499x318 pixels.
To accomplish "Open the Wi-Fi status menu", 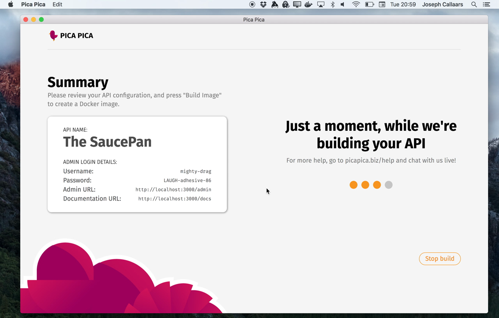I will pos(356,5).
